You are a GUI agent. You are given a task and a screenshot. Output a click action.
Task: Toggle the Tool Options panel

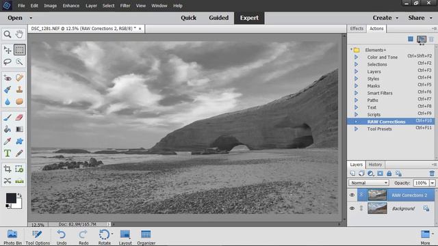click(38, 237)
